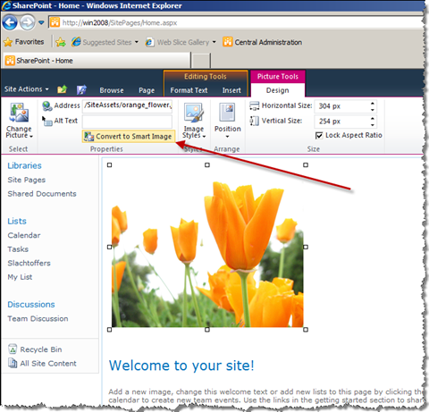
Task: Open My List in quick launch
Action: pos(20,277)
